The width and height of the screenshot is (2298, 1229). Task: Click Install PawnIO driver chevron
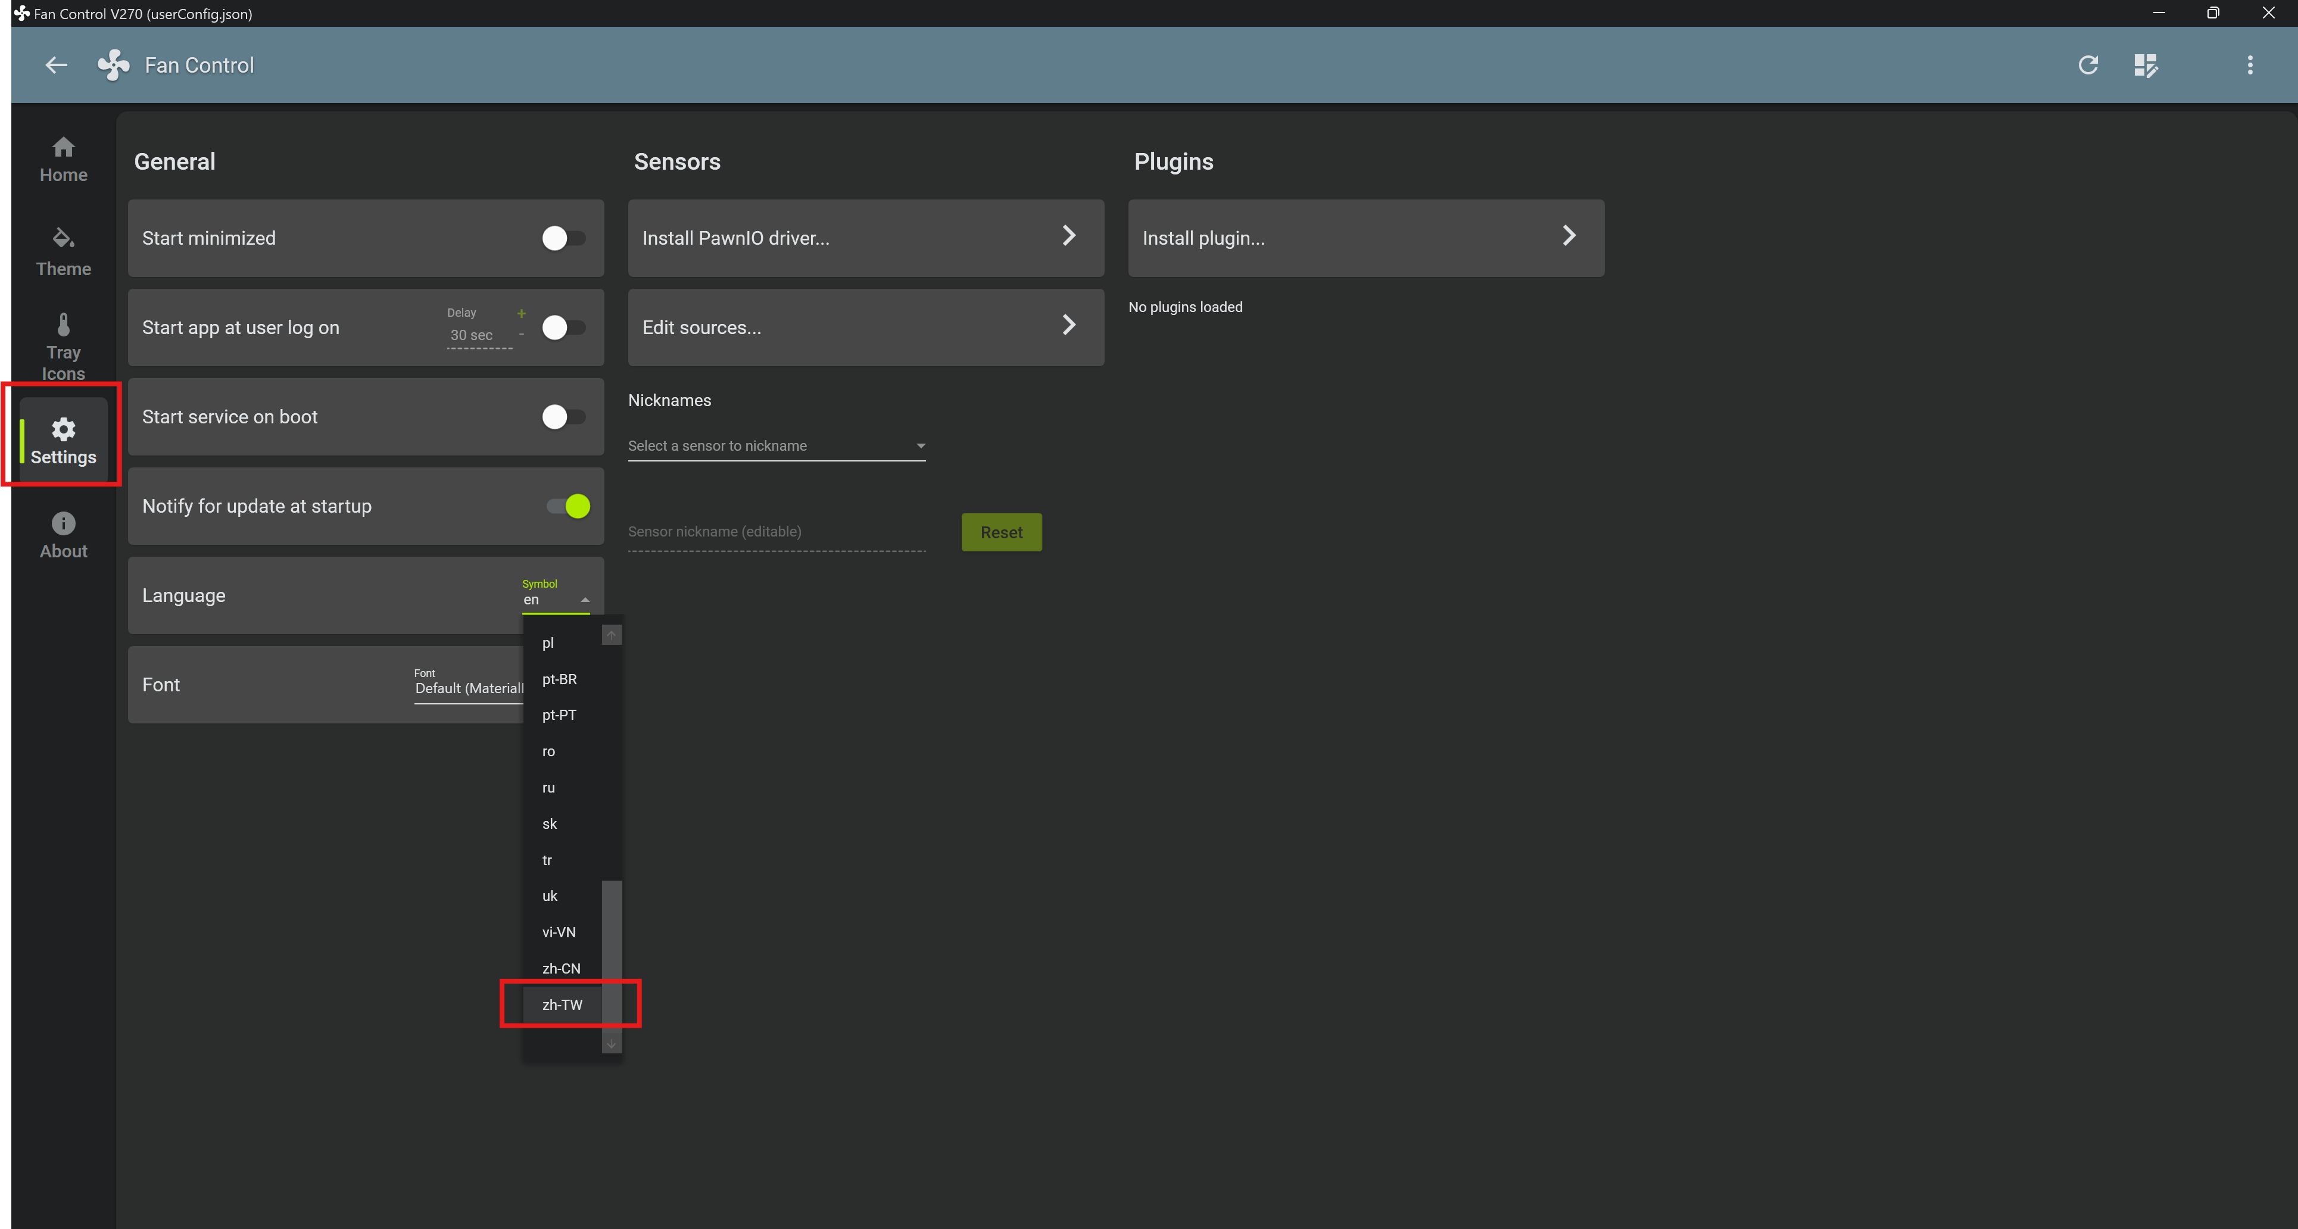click(1069, 236)
